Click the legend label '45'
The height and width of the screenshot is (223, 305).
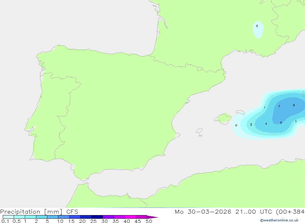138,221
